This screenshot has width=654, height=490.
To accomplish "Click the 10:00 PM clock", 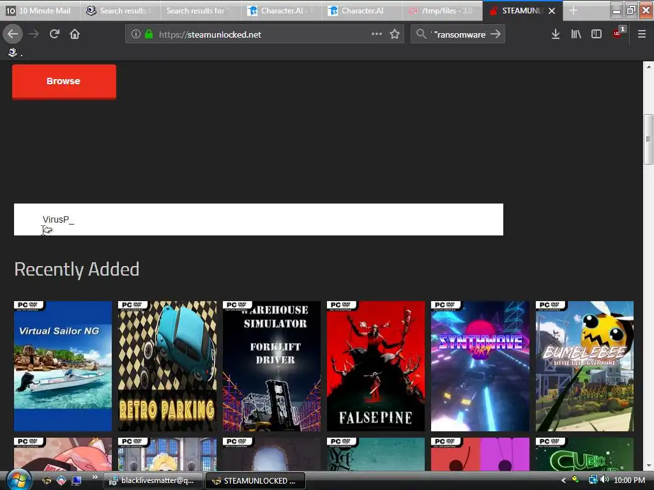I will coord(629,480).
